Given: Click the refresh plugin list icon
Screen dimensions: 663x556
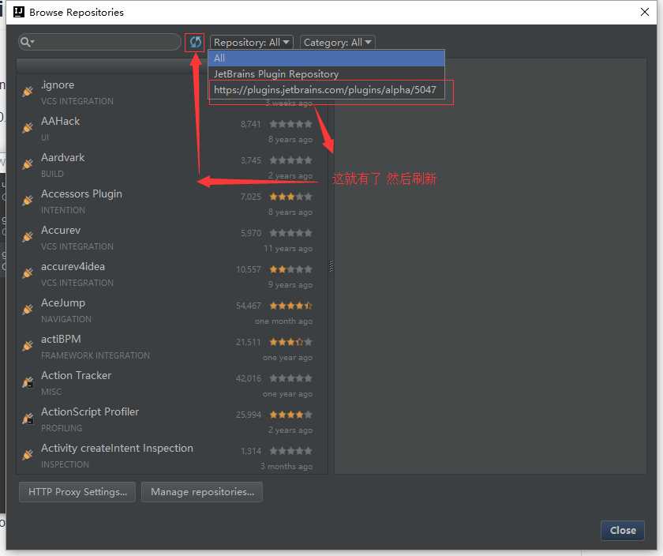Looking at the screenshot, I should pos(196,42).
